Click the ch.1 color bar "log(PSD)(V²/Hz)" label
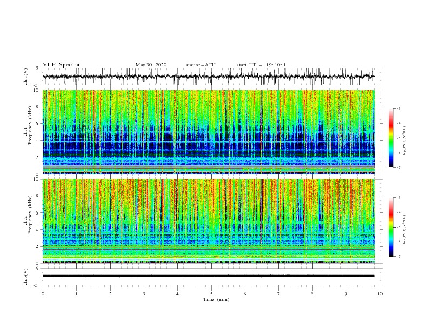The width and height of the screenshot is (428, 330). pyautogui.click(x=405, y=141)
